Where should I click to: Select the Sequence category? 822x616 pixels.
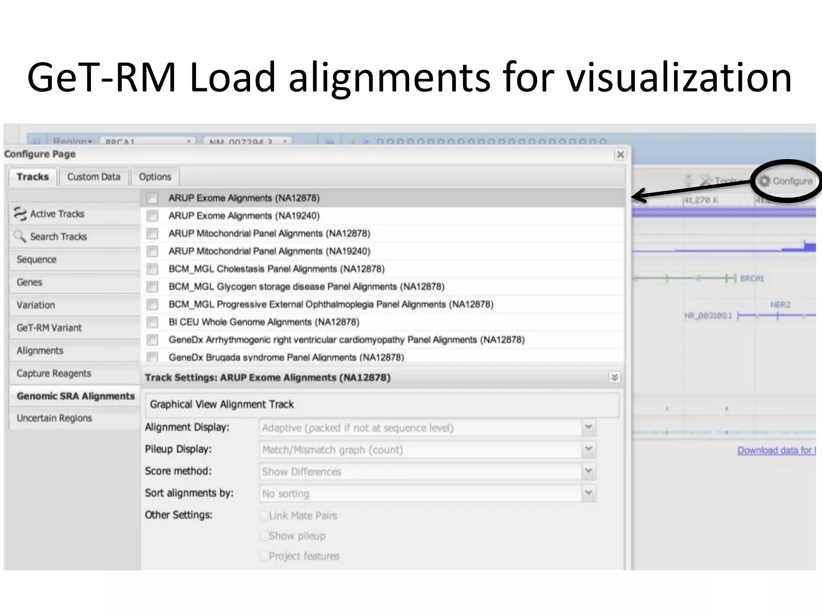(75, 259)
